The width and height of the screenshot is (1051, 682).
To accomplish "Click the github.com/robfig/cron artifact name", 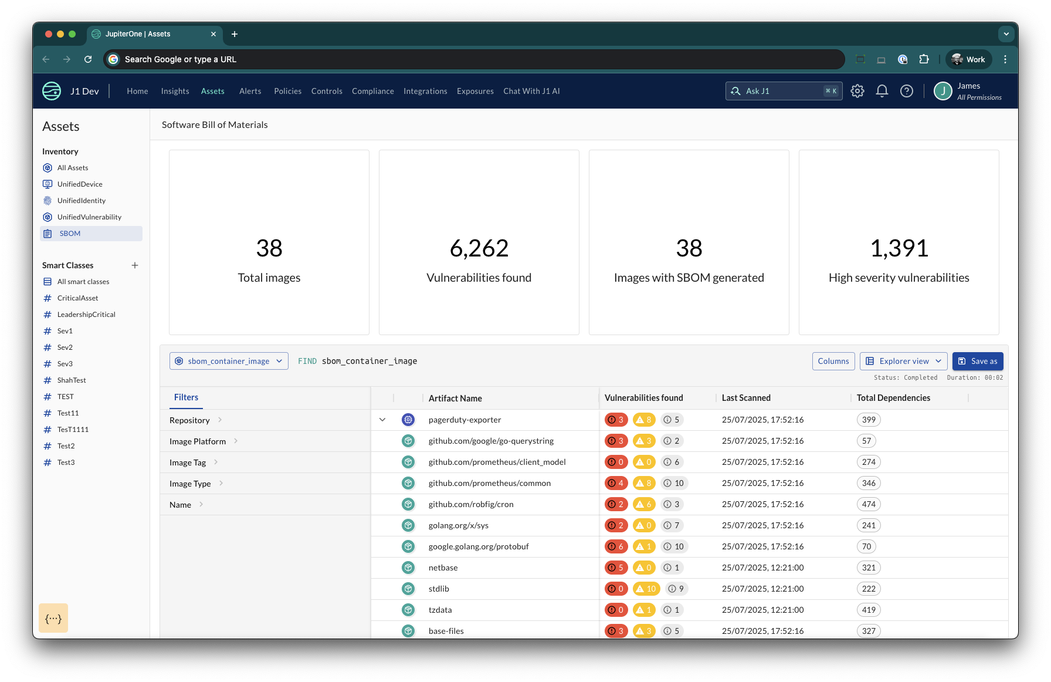I will click(471, 504).
